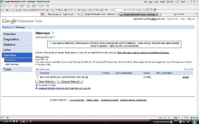
Task: Open Diagnostics in the left sidebar
Action: click(17, 39)
